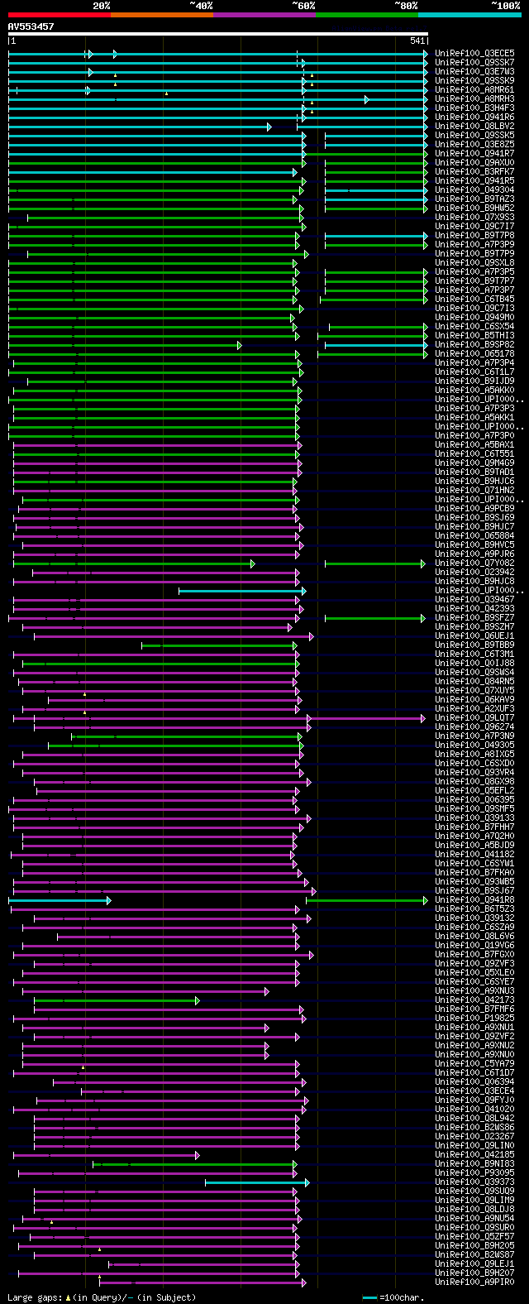Click the cyan alignment bar for Q39373
529x1304 pixels.
pyautogui.click(x=257, y=1182)
